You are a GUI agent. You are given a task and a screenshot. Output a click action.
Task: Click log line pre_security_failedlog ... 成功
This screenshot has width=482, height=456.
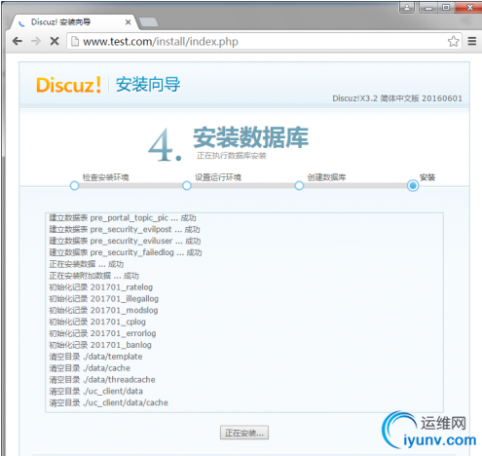tap(126, 252)
